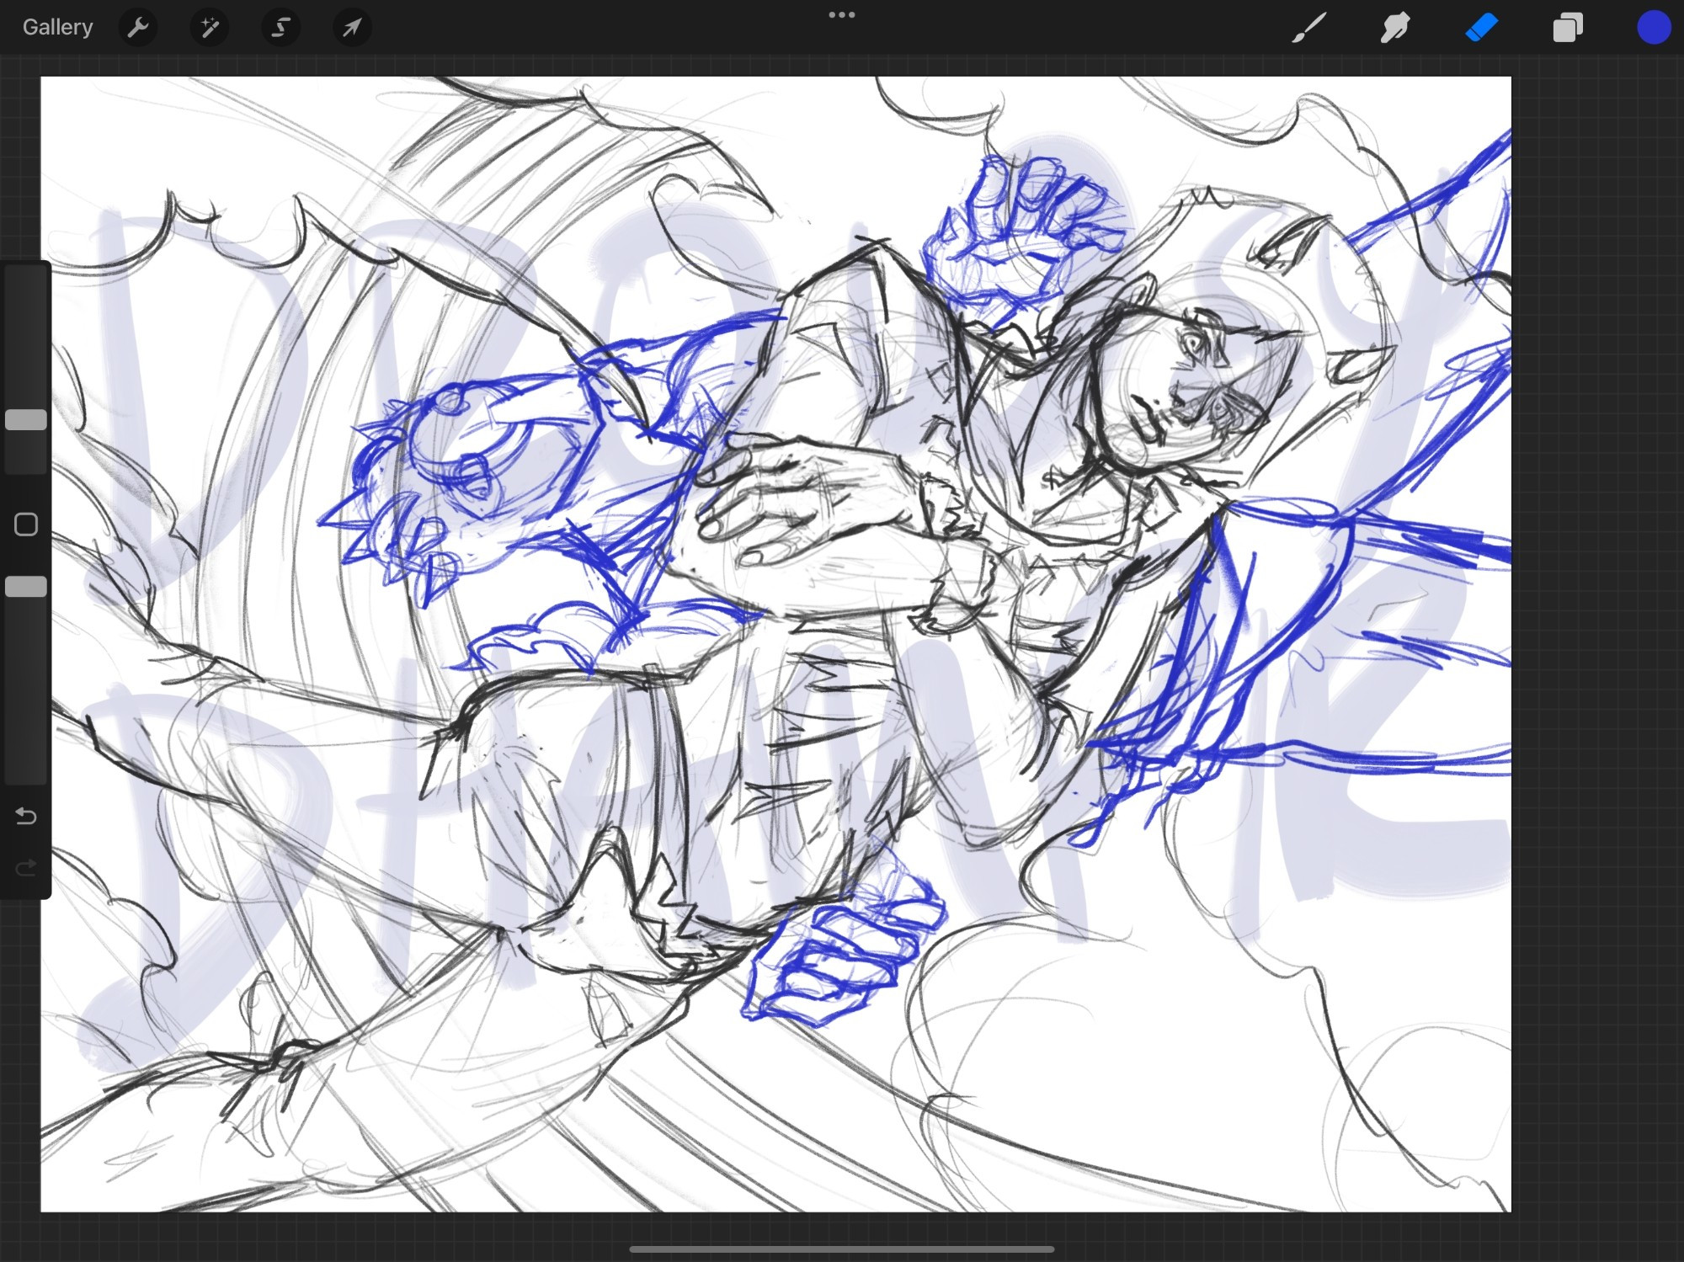
Task: Click the brush opacity slider handle
Action: click(26, 587)
